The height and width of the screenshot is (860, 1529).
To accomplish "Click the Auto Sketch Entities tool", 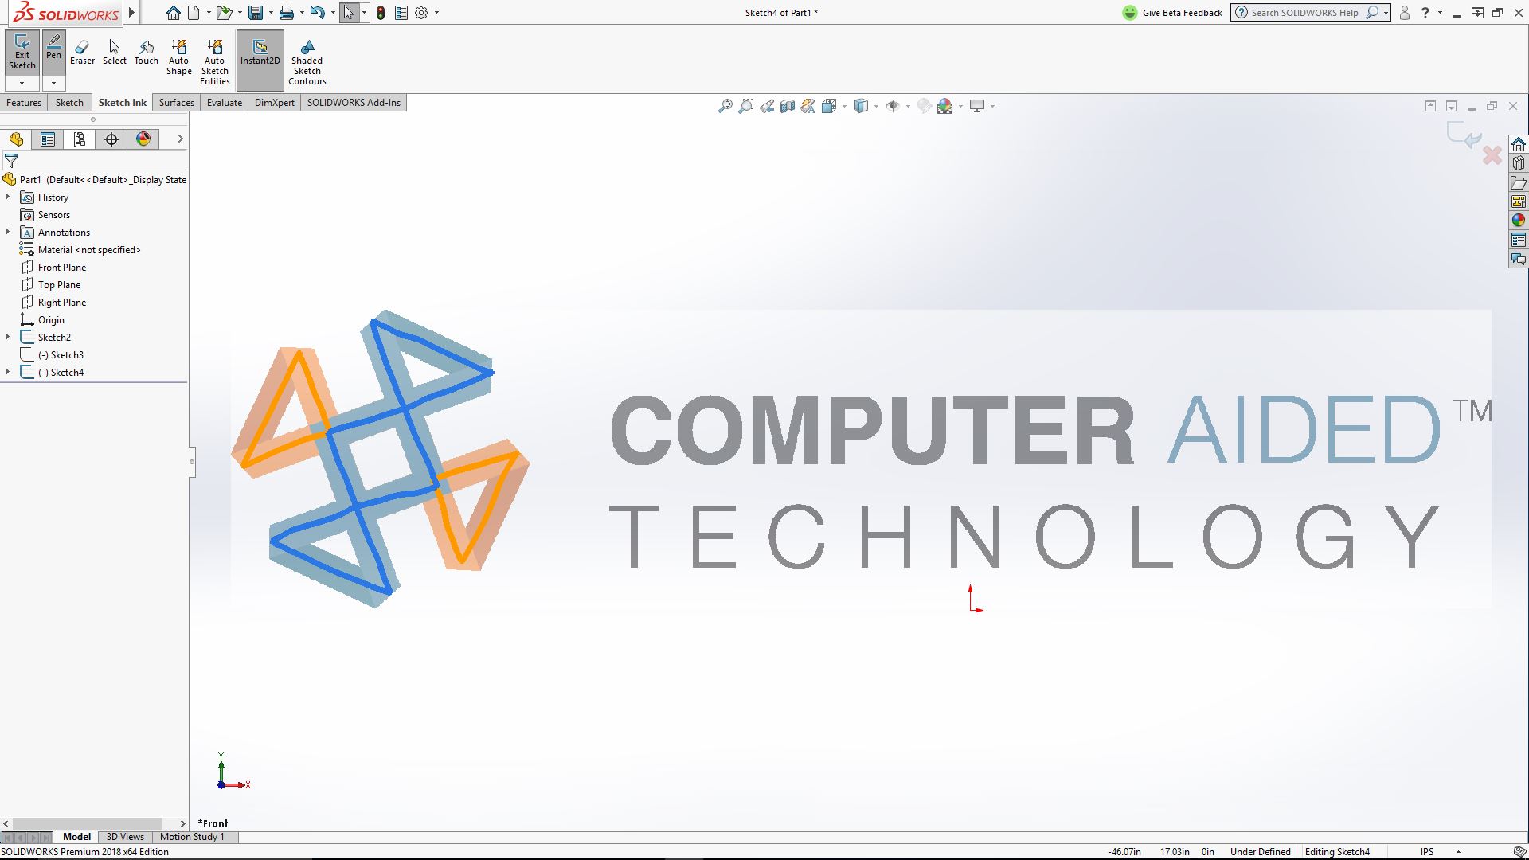I will point(214,60).
